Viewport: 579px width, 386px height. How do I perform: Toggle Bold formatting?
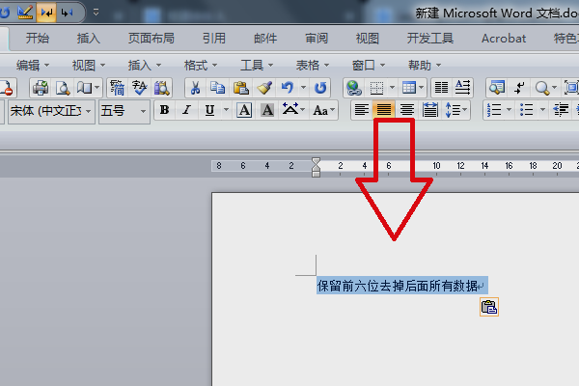(x=165, y=110)
